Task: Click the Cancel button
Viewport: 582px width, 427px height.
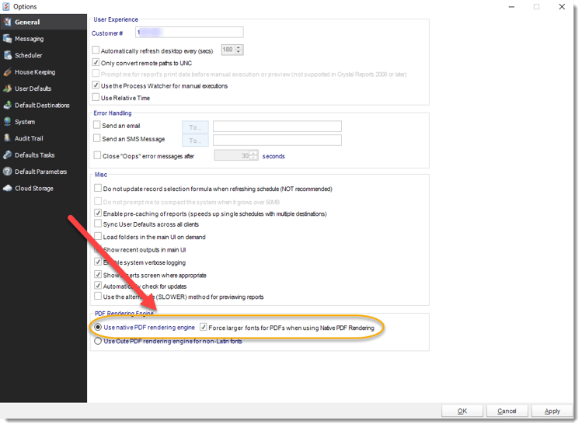Action: 507,411
